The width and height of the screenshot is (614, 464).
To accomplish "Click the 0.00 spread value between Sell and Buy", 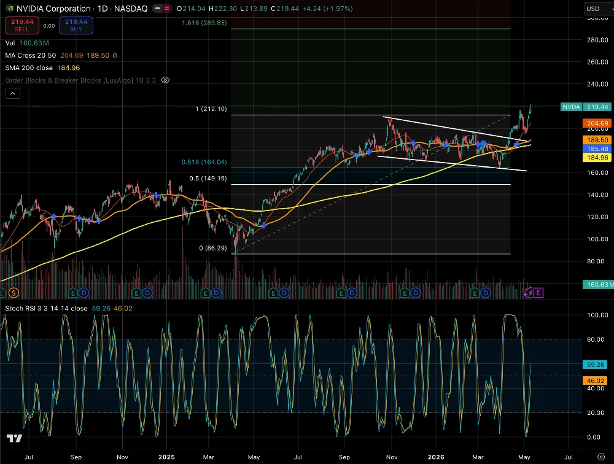I will [x=49, y=26].
